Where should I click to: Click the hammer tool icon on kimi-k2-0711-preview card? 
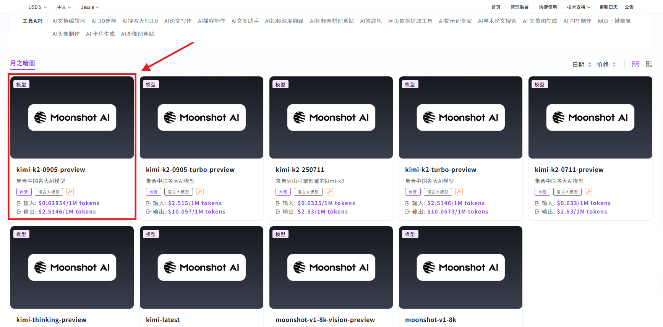[x=588, y=192]
